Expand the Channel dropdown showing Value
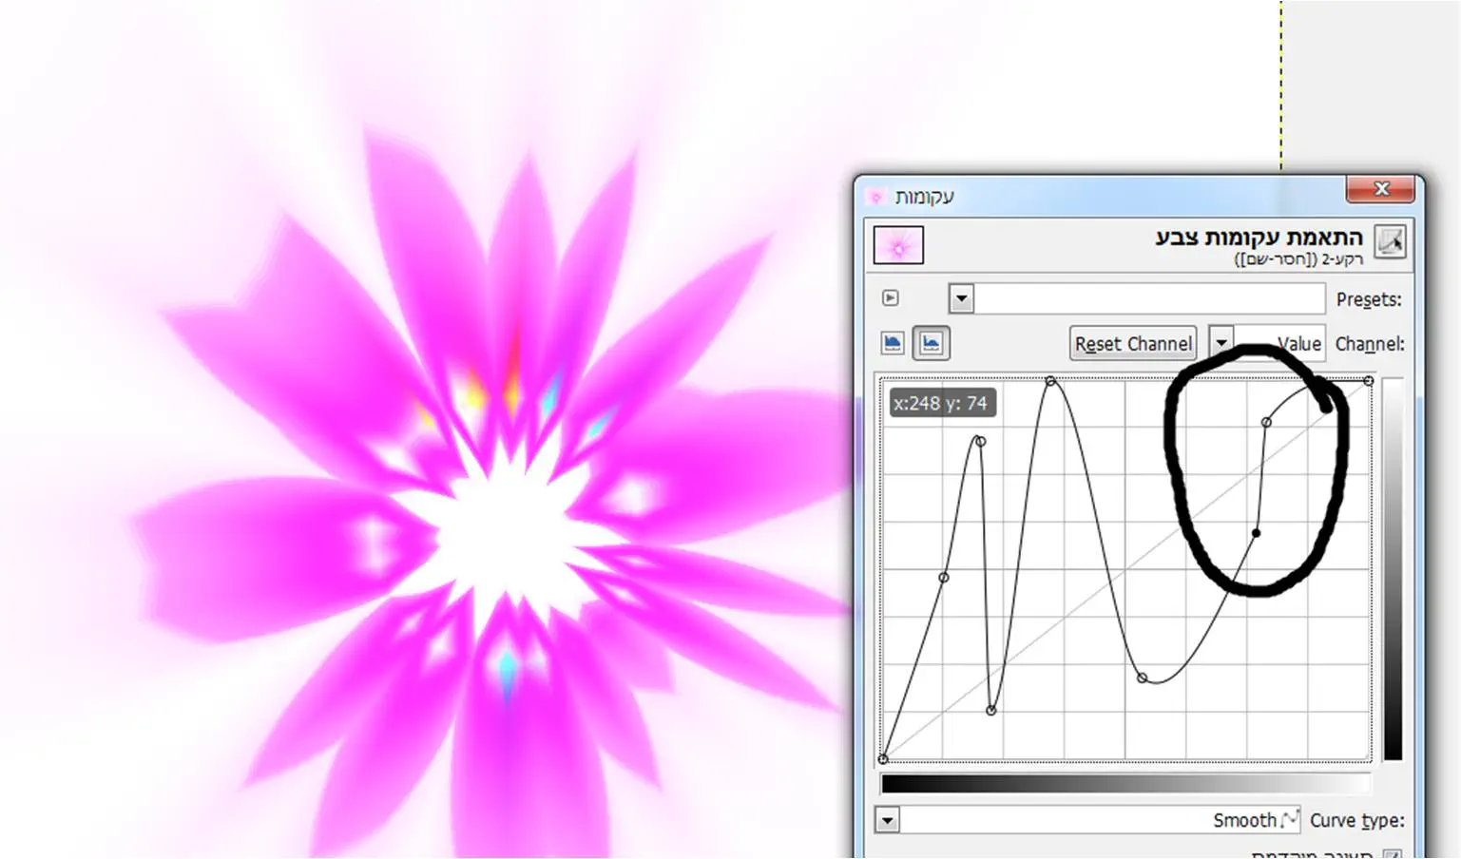1461x859 pixels. (1221, 343)
